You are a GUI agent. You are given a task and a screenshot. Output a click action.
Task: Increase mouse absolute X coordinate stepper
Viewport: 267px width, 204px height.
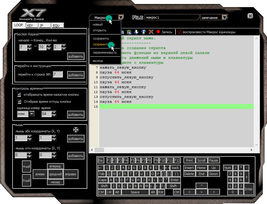click(30, 136)
